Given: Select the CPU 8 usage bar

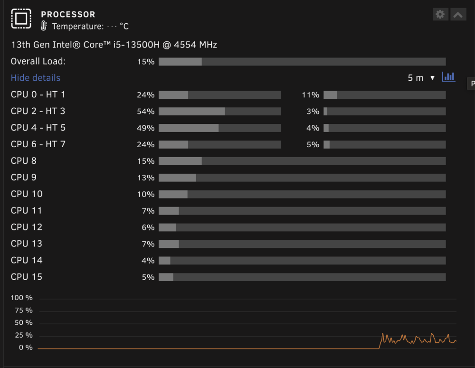Looking at the screenshot, I should (302, 161).
